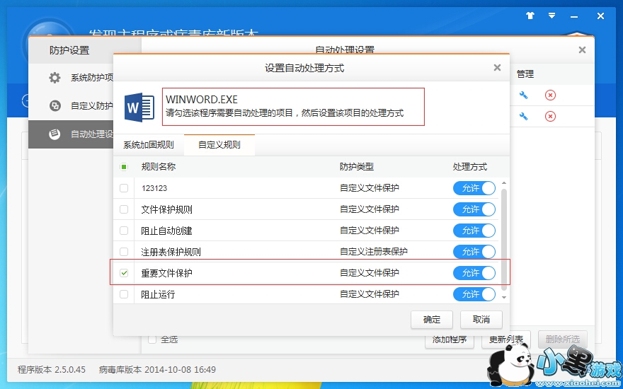Image resolution: width=623 pixels, height=389 pixels.
Task: Click the second wrench manage icon
Action: pyautogui.click(x=524, y=116)
